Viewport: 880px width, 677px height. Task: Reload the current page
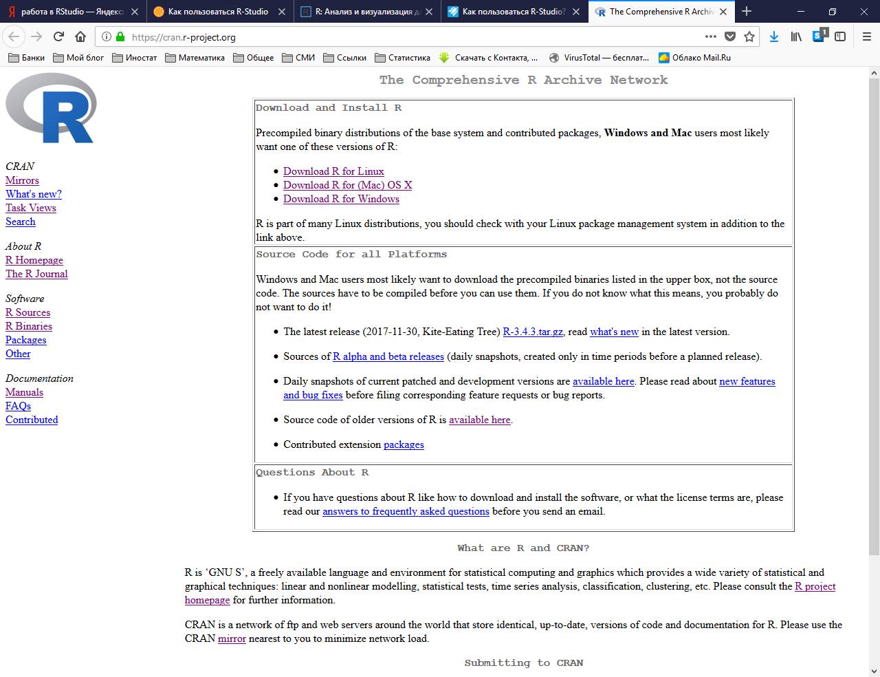point(58,37)
